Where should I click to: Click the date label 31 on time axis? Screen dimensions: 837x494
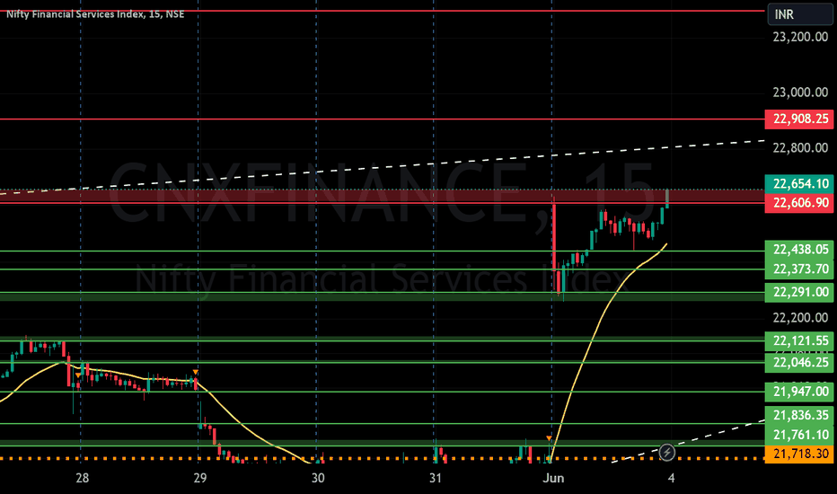[x=435, y=478]
